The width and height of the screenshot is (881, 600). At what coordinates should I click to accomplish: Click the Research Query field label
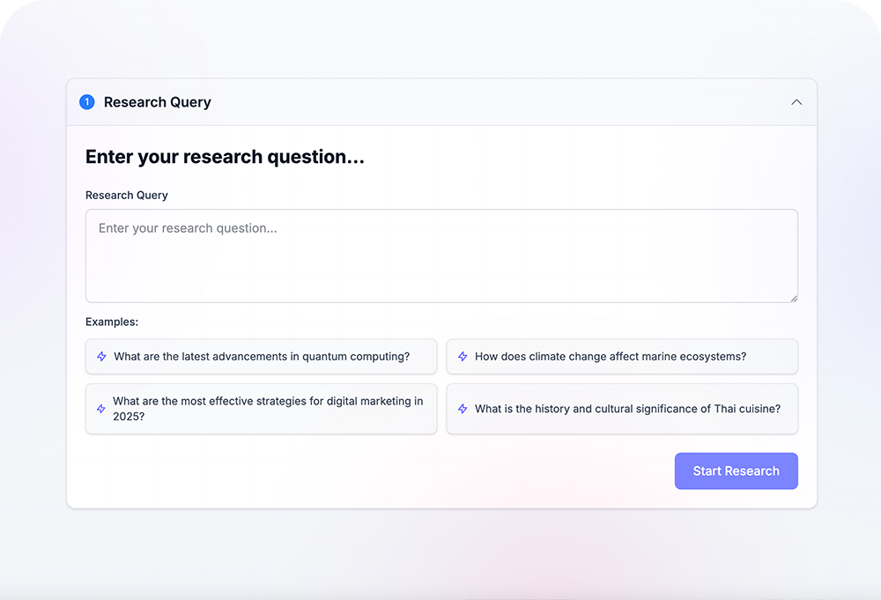click(126, 195)
